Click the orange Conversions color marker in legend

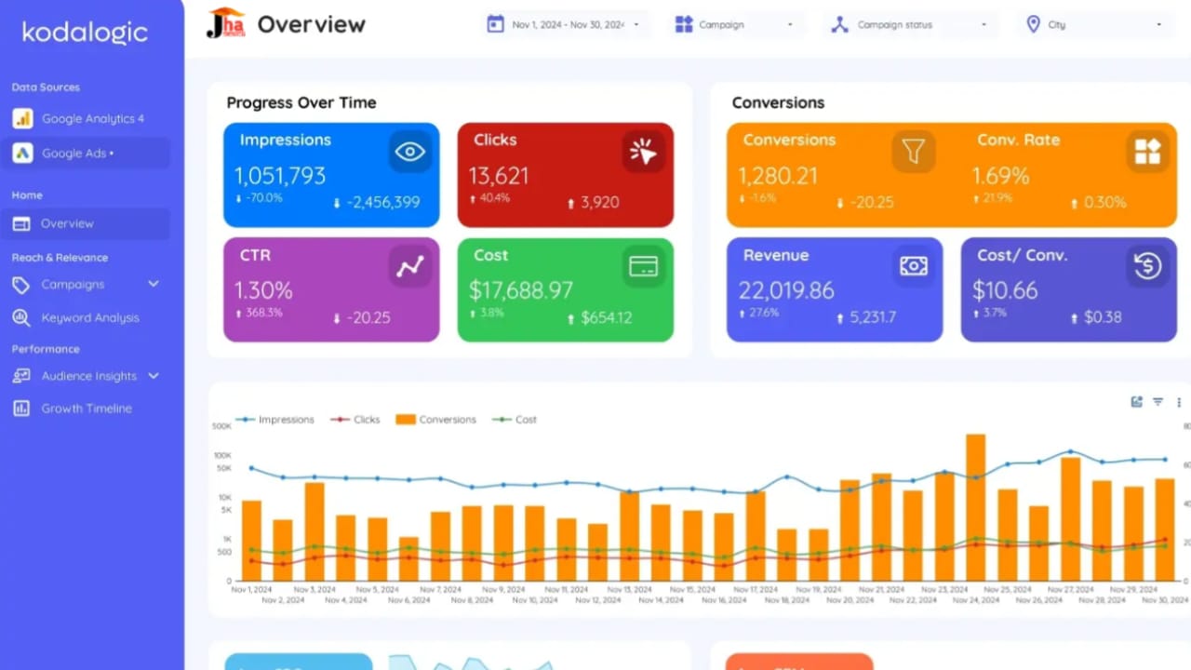coord(406,419)
